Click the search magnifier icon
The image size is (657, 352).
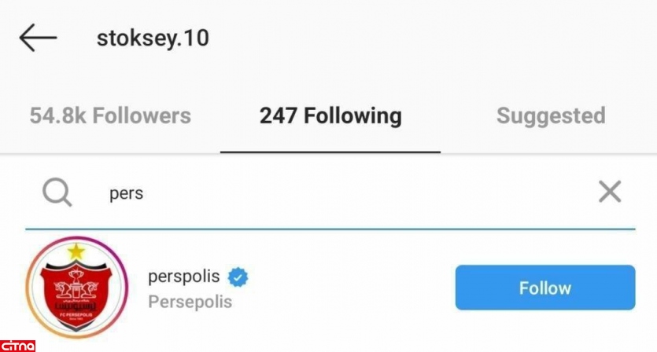click(x=57, y=192)
